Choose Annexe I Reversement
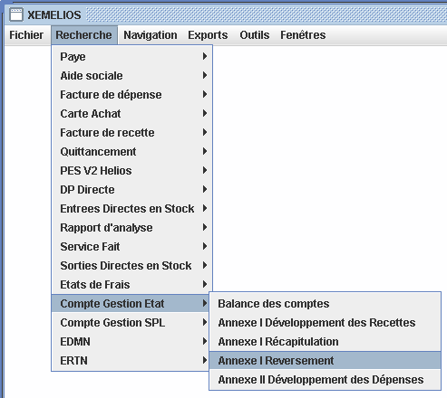This screenshot has width=447, height=398. [325, 361]
